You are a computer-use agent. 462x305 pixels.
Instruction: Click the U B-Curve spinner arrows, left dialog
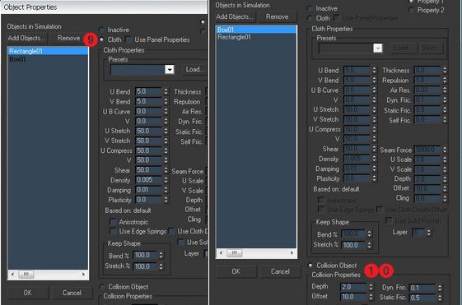click(x=166, y=112)
